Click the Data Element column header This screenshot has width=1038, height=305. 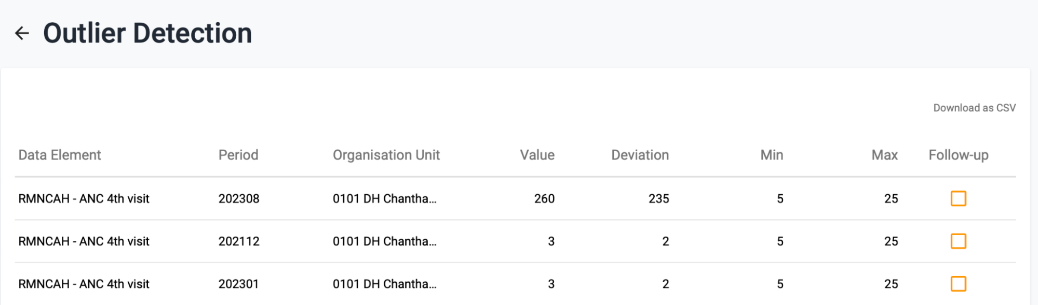60,155
